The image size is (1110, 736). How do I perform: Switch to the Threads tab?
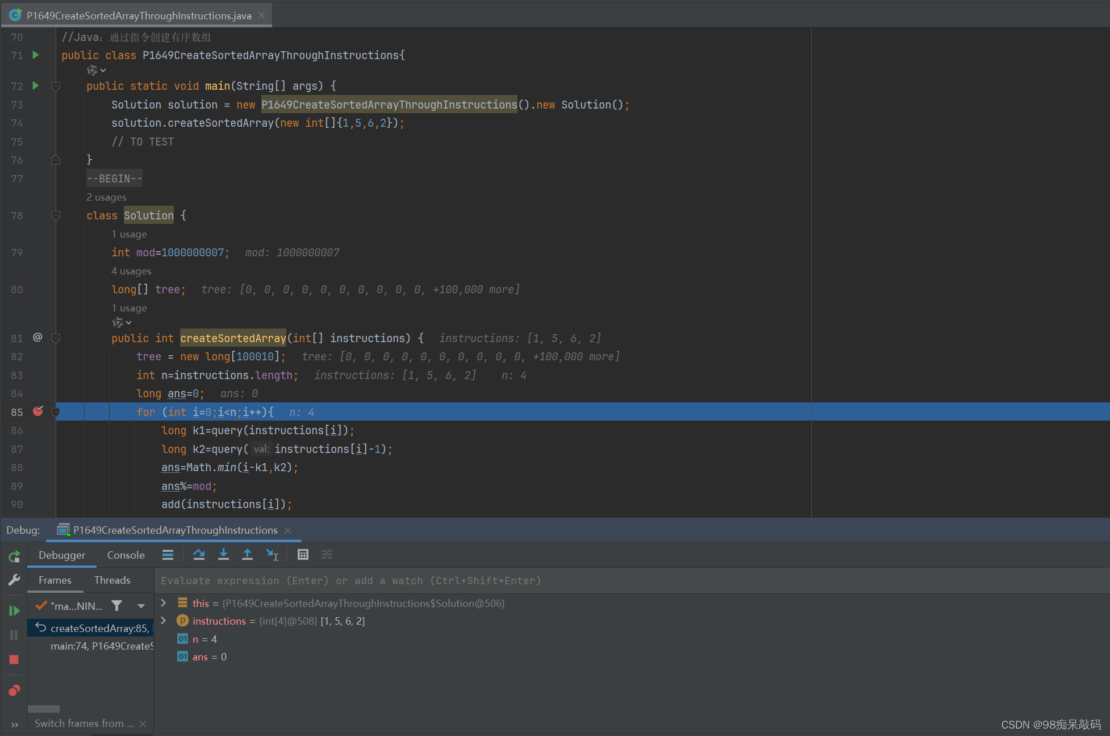coord(112,580)
